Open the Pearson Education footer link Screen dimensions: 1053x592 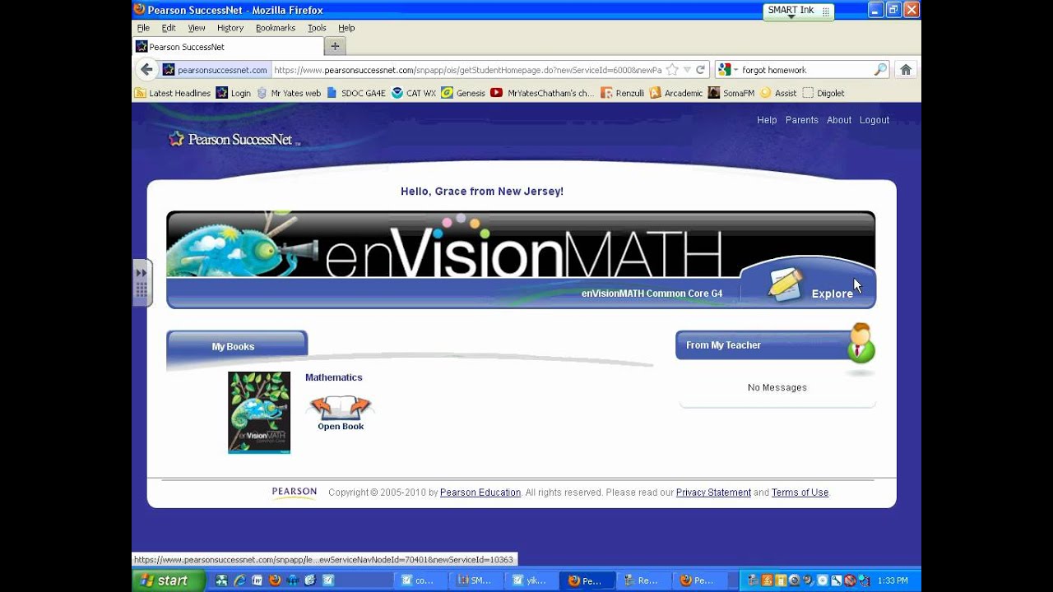click(x=480, y=493)
